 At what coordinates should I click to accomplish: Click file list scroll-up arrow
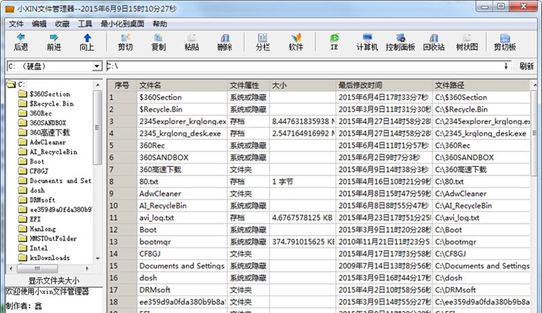535,85
